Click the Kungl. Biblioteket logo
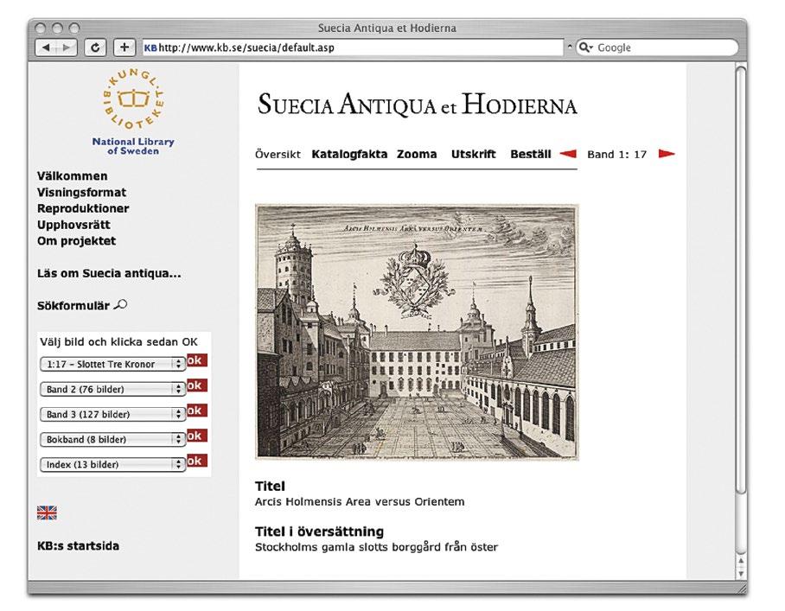The width and height of the screenshot is (785, 611). [x=133, y=99]
